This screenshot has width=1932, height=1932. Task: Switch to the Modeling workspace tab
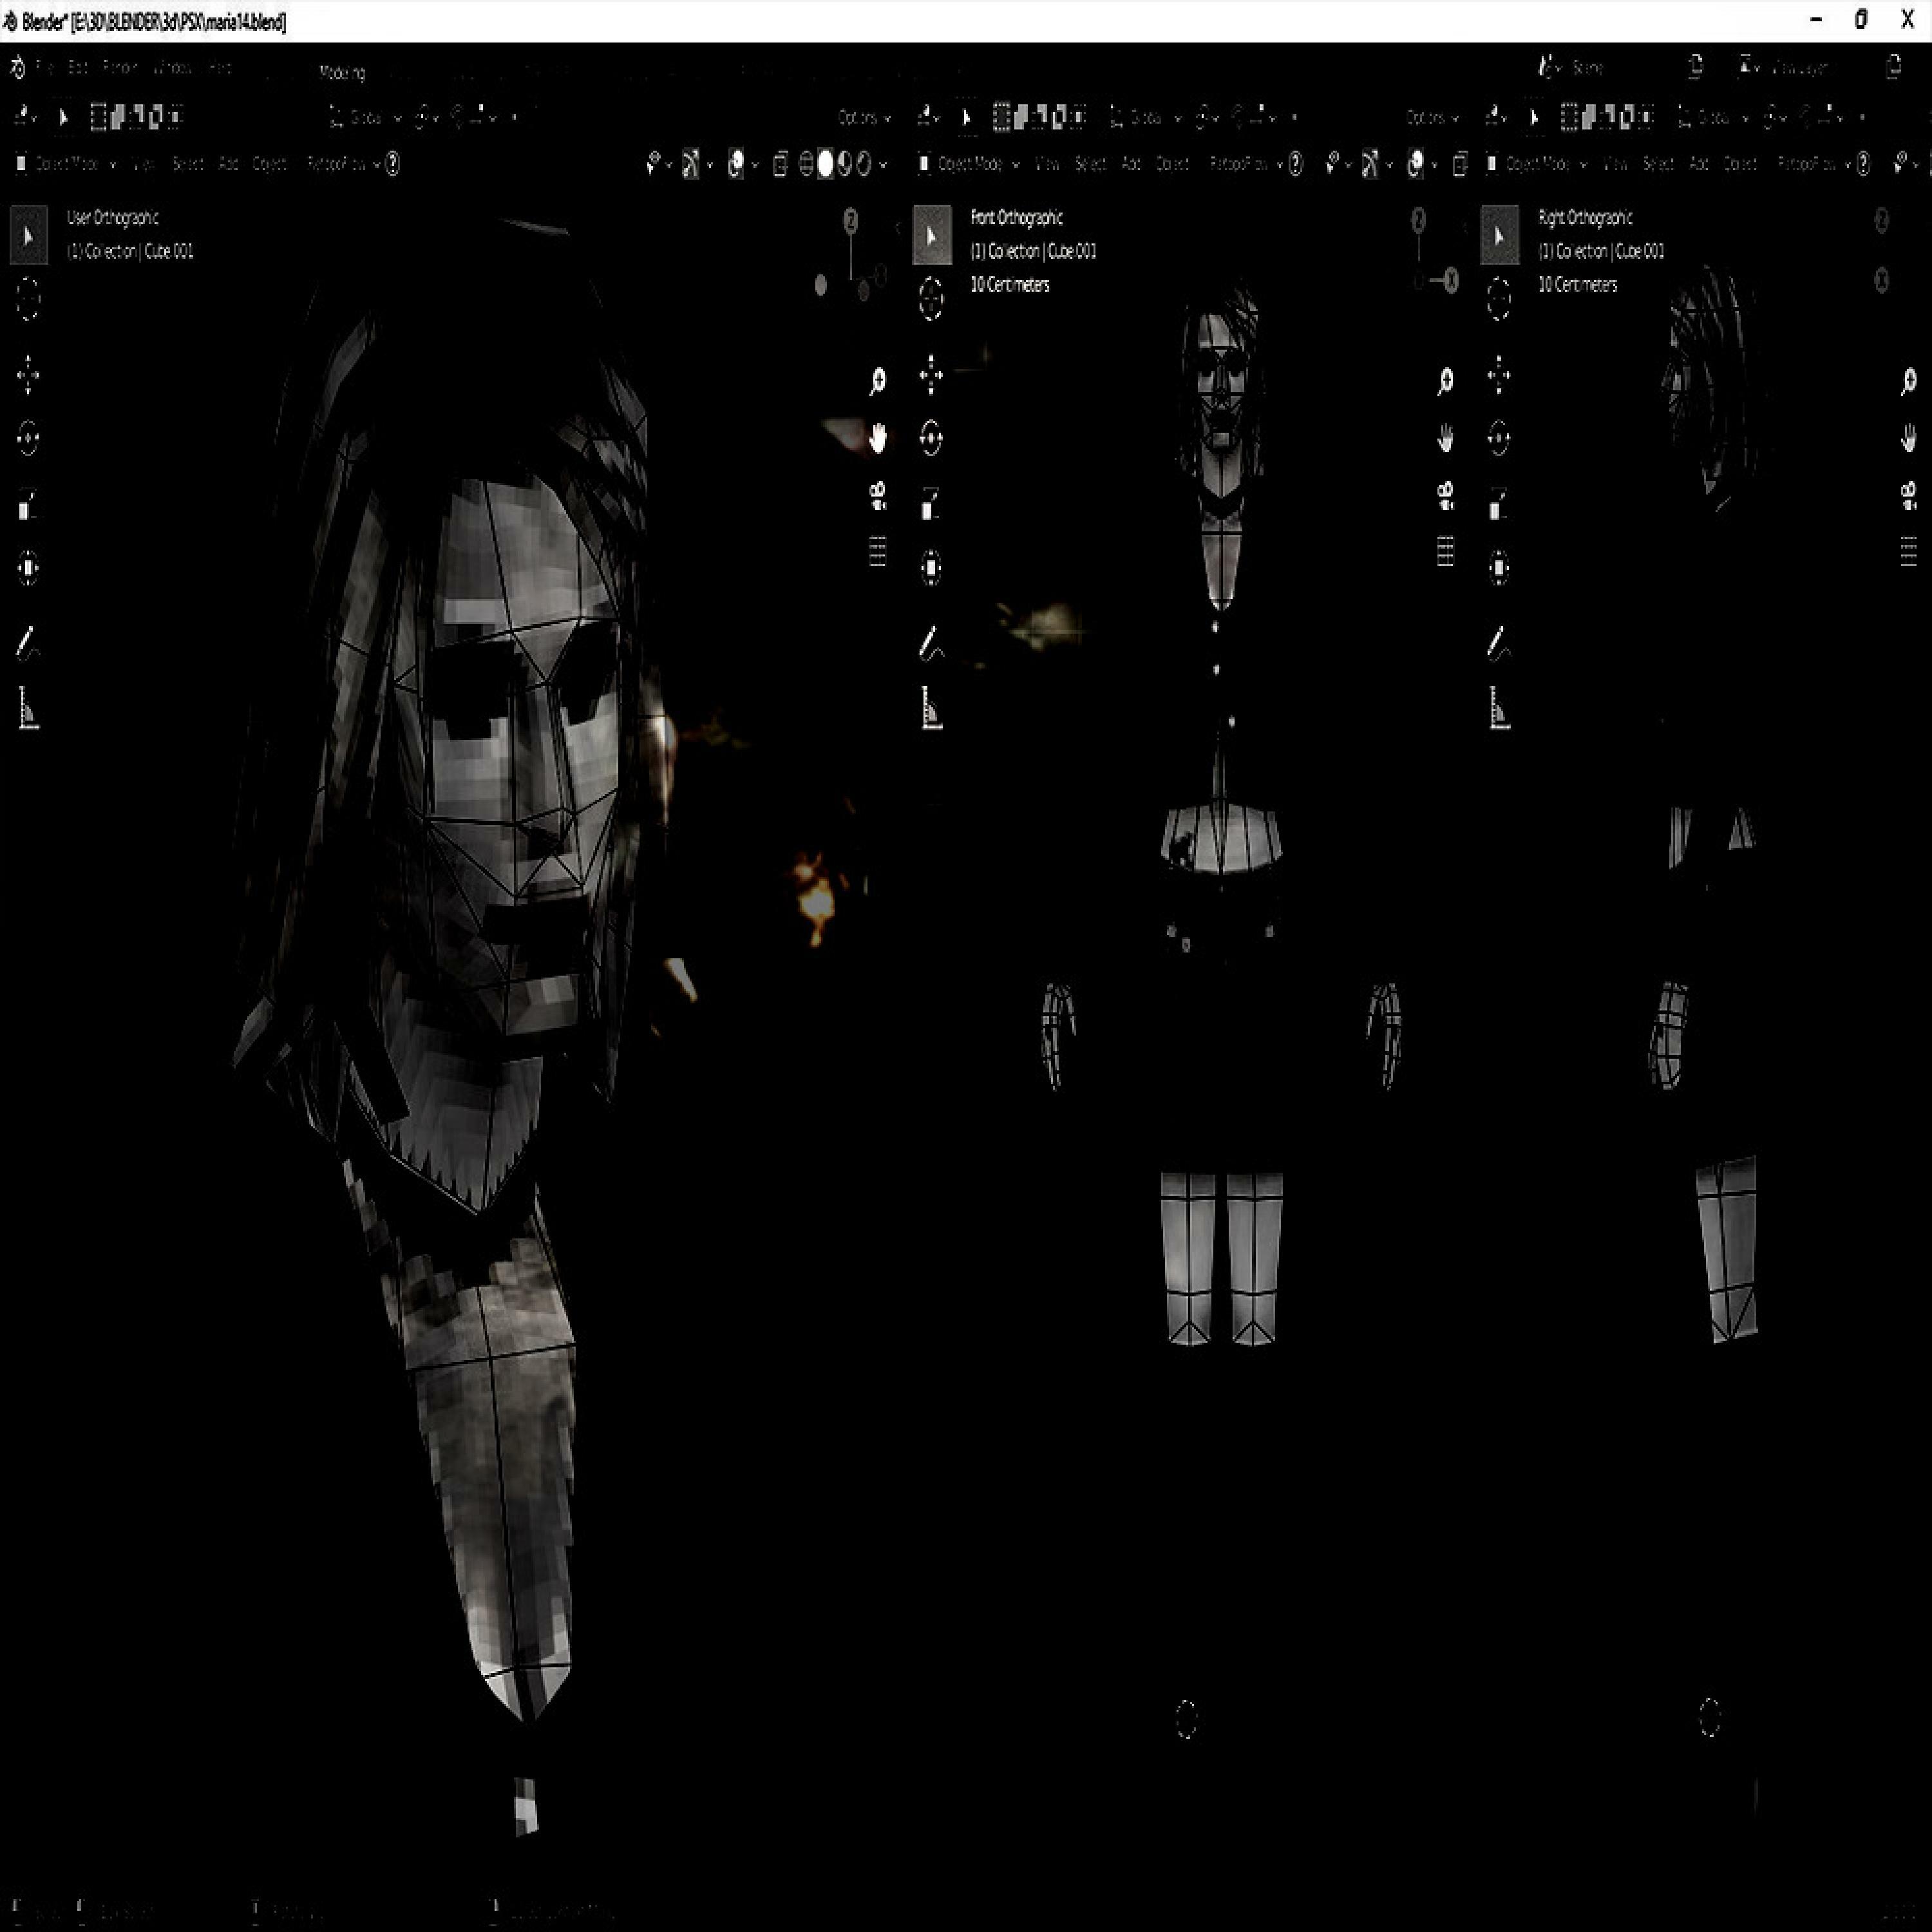[342, 72]
